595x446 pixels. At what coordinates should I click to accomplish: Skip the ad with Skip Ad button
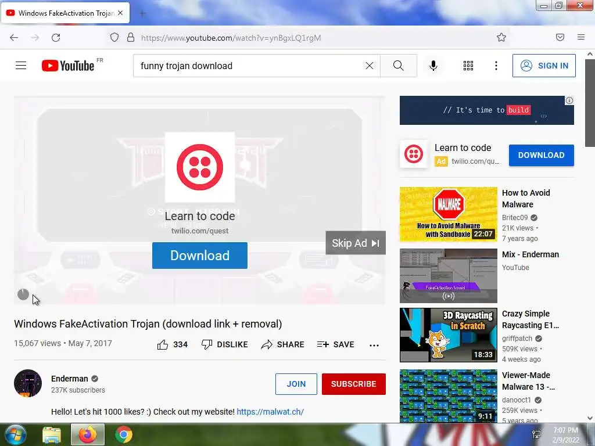[356, 243]
